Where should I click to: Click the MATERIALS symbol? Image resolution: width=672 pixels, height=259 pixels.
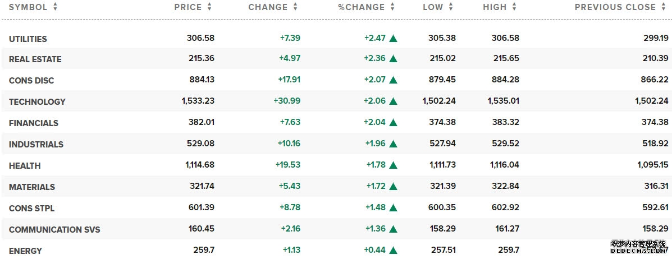click(32, 187)
